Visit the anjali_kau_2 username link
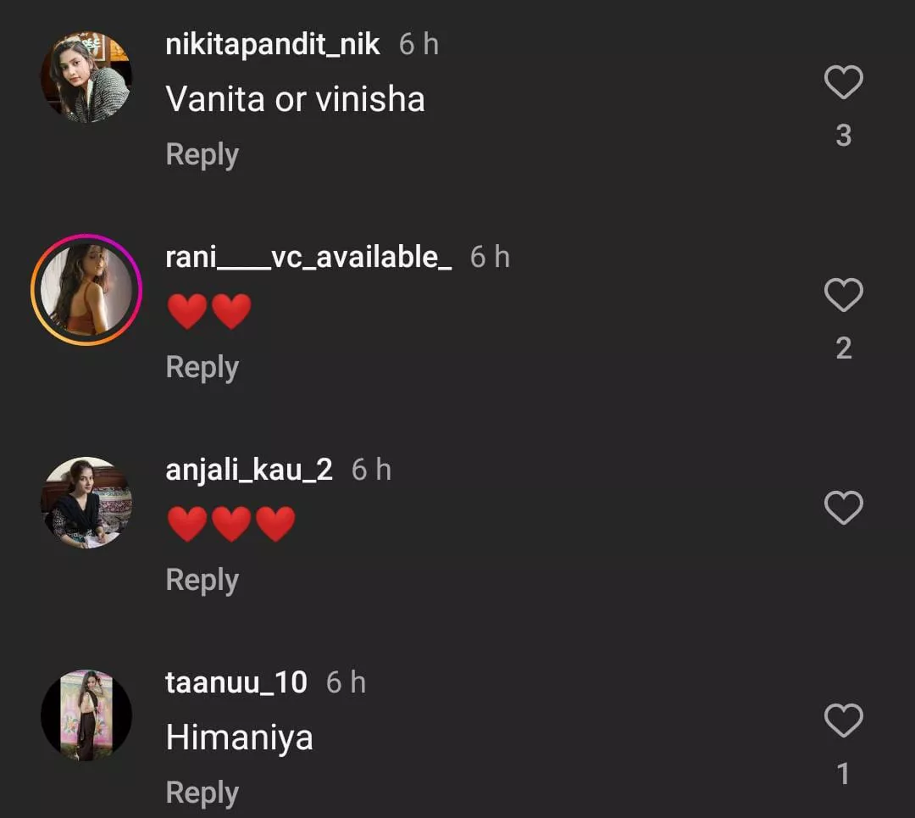 [x=249, y=470]
